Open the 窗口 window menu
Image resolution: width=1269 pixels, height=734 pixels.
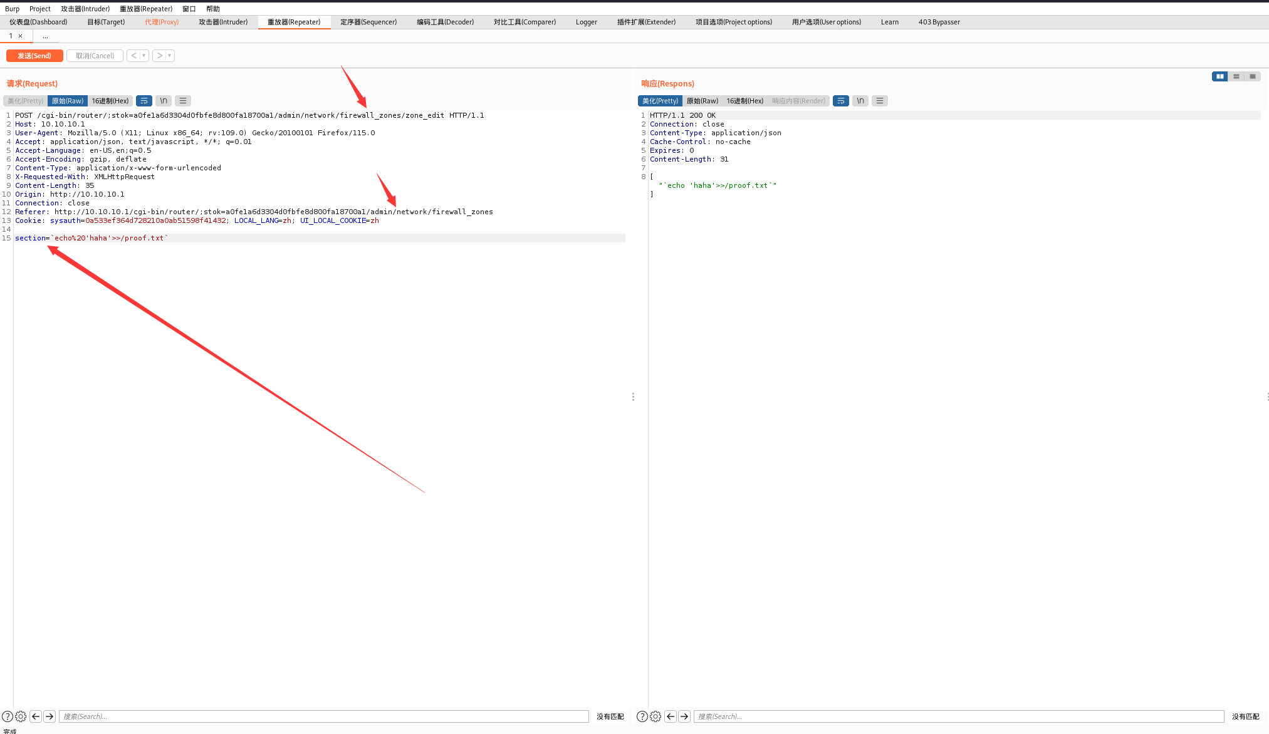point(189,9)
